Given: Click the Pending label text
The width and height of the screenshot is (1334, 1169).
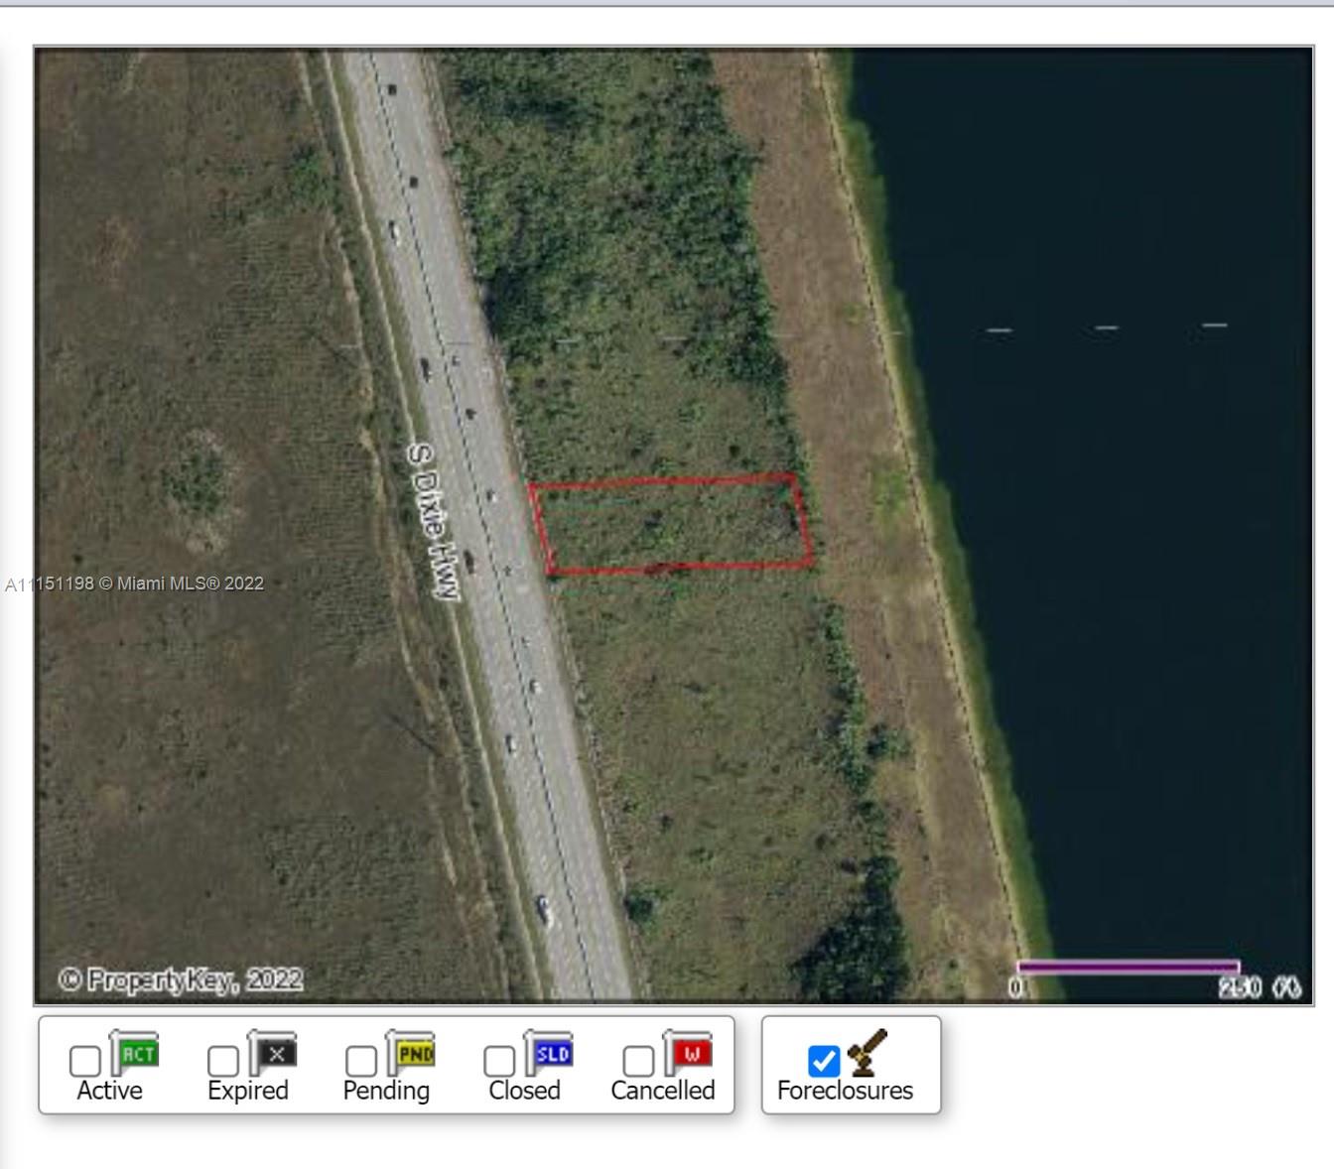Looking at the screenshot, I should click(386, 1092).
